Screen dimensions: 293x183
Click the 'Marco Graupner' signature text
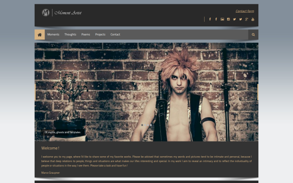(x=50, y=173)
